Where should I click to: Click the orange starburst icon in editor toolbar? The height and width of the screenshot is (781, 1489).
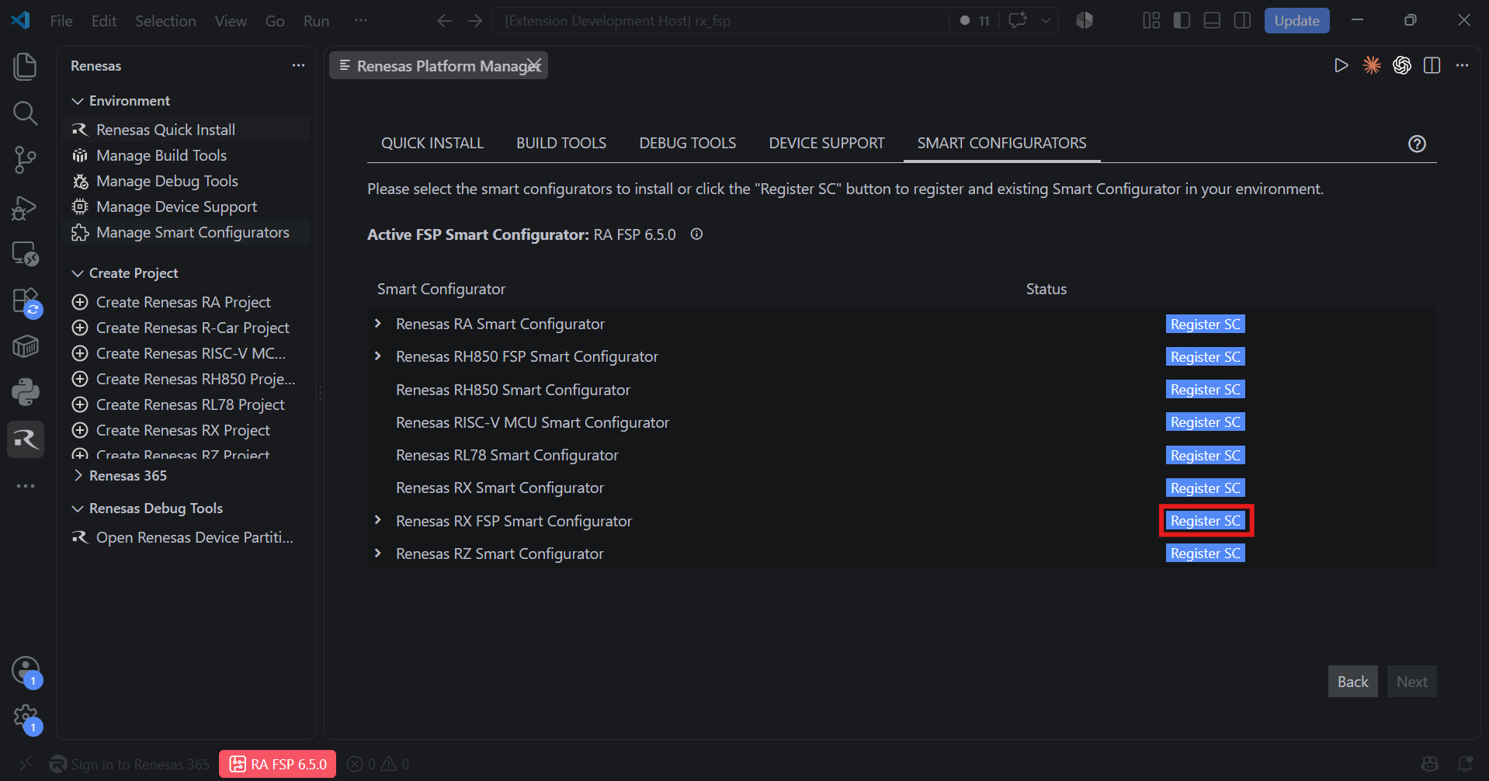pyautogui.click(x=1372, y=65)
